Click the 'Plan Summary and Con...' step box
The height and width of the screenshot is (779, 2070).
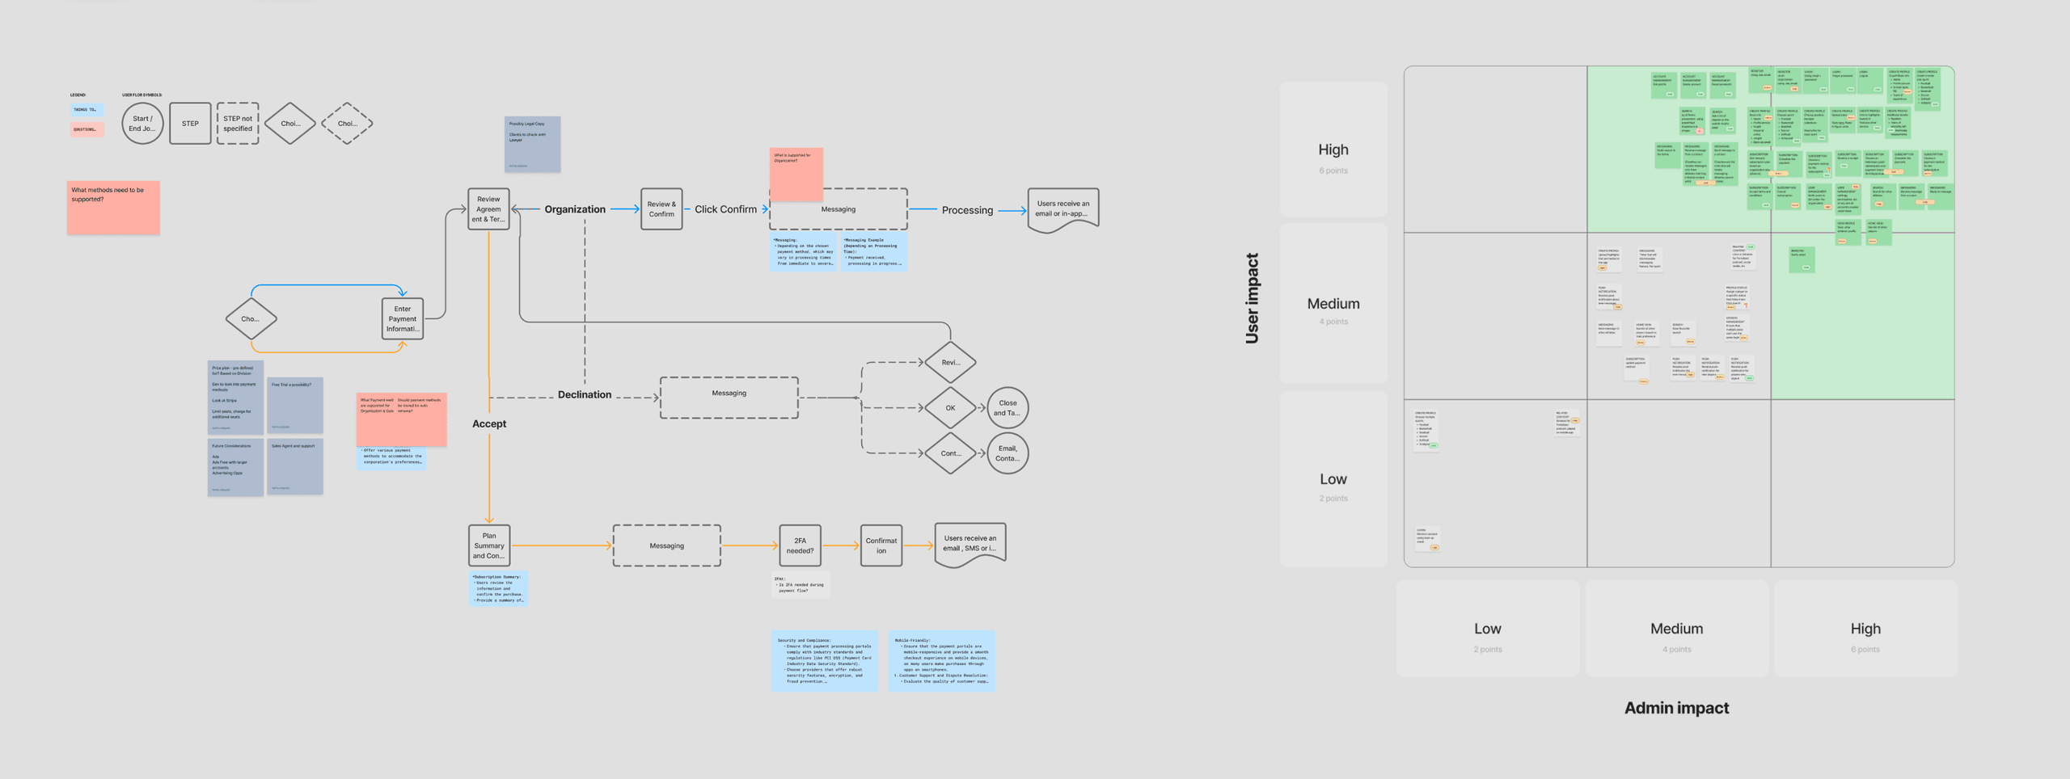click(x=488, y=545)
